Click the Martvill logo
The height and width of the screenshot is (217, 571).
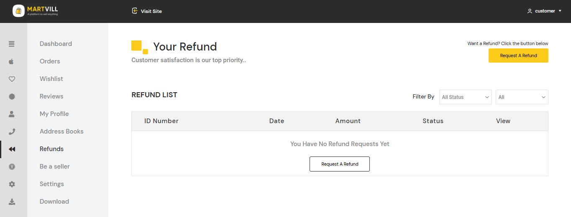coord(36,11)
